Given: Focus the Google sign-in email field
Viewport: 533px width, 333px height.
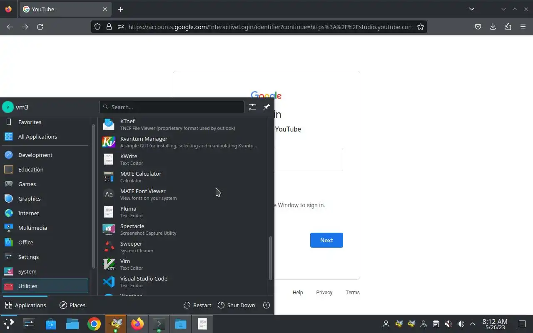Looking at the screenshot, I should [x=309, y=159].
